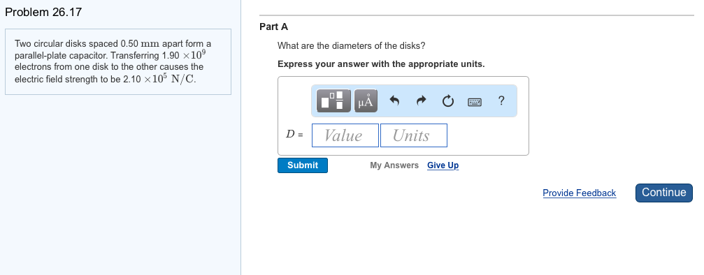Image resolution: width=704 pixels, height=275 pixels.
Task: Click the Give Up link
Action: coord(443,165)
